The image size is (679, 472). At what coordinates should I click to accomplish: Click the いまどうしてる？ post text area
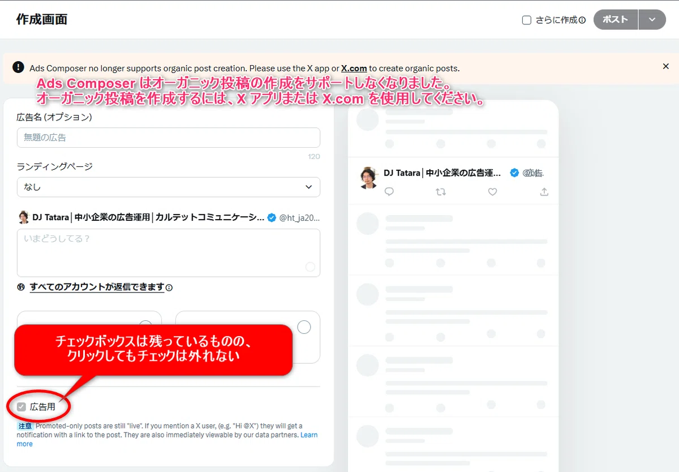click(x=169, y=252)
